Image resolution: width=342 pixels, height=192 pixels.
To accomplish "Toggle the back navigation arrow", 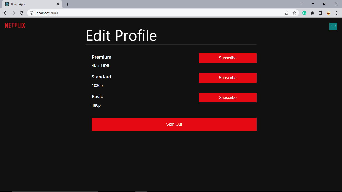I will 5,13.
